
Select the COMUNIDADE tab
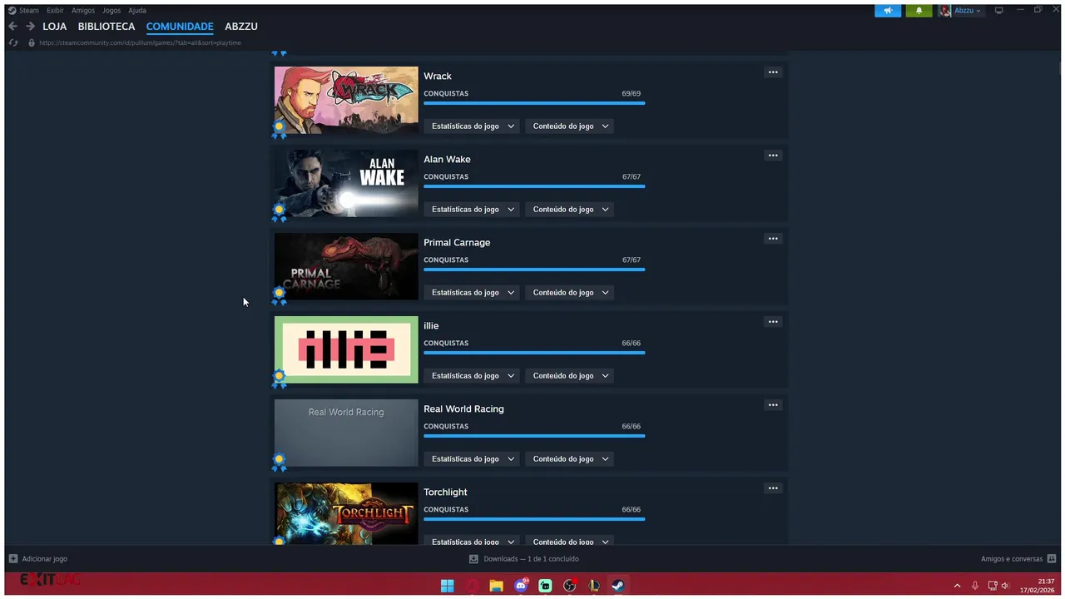pos(180,27)
